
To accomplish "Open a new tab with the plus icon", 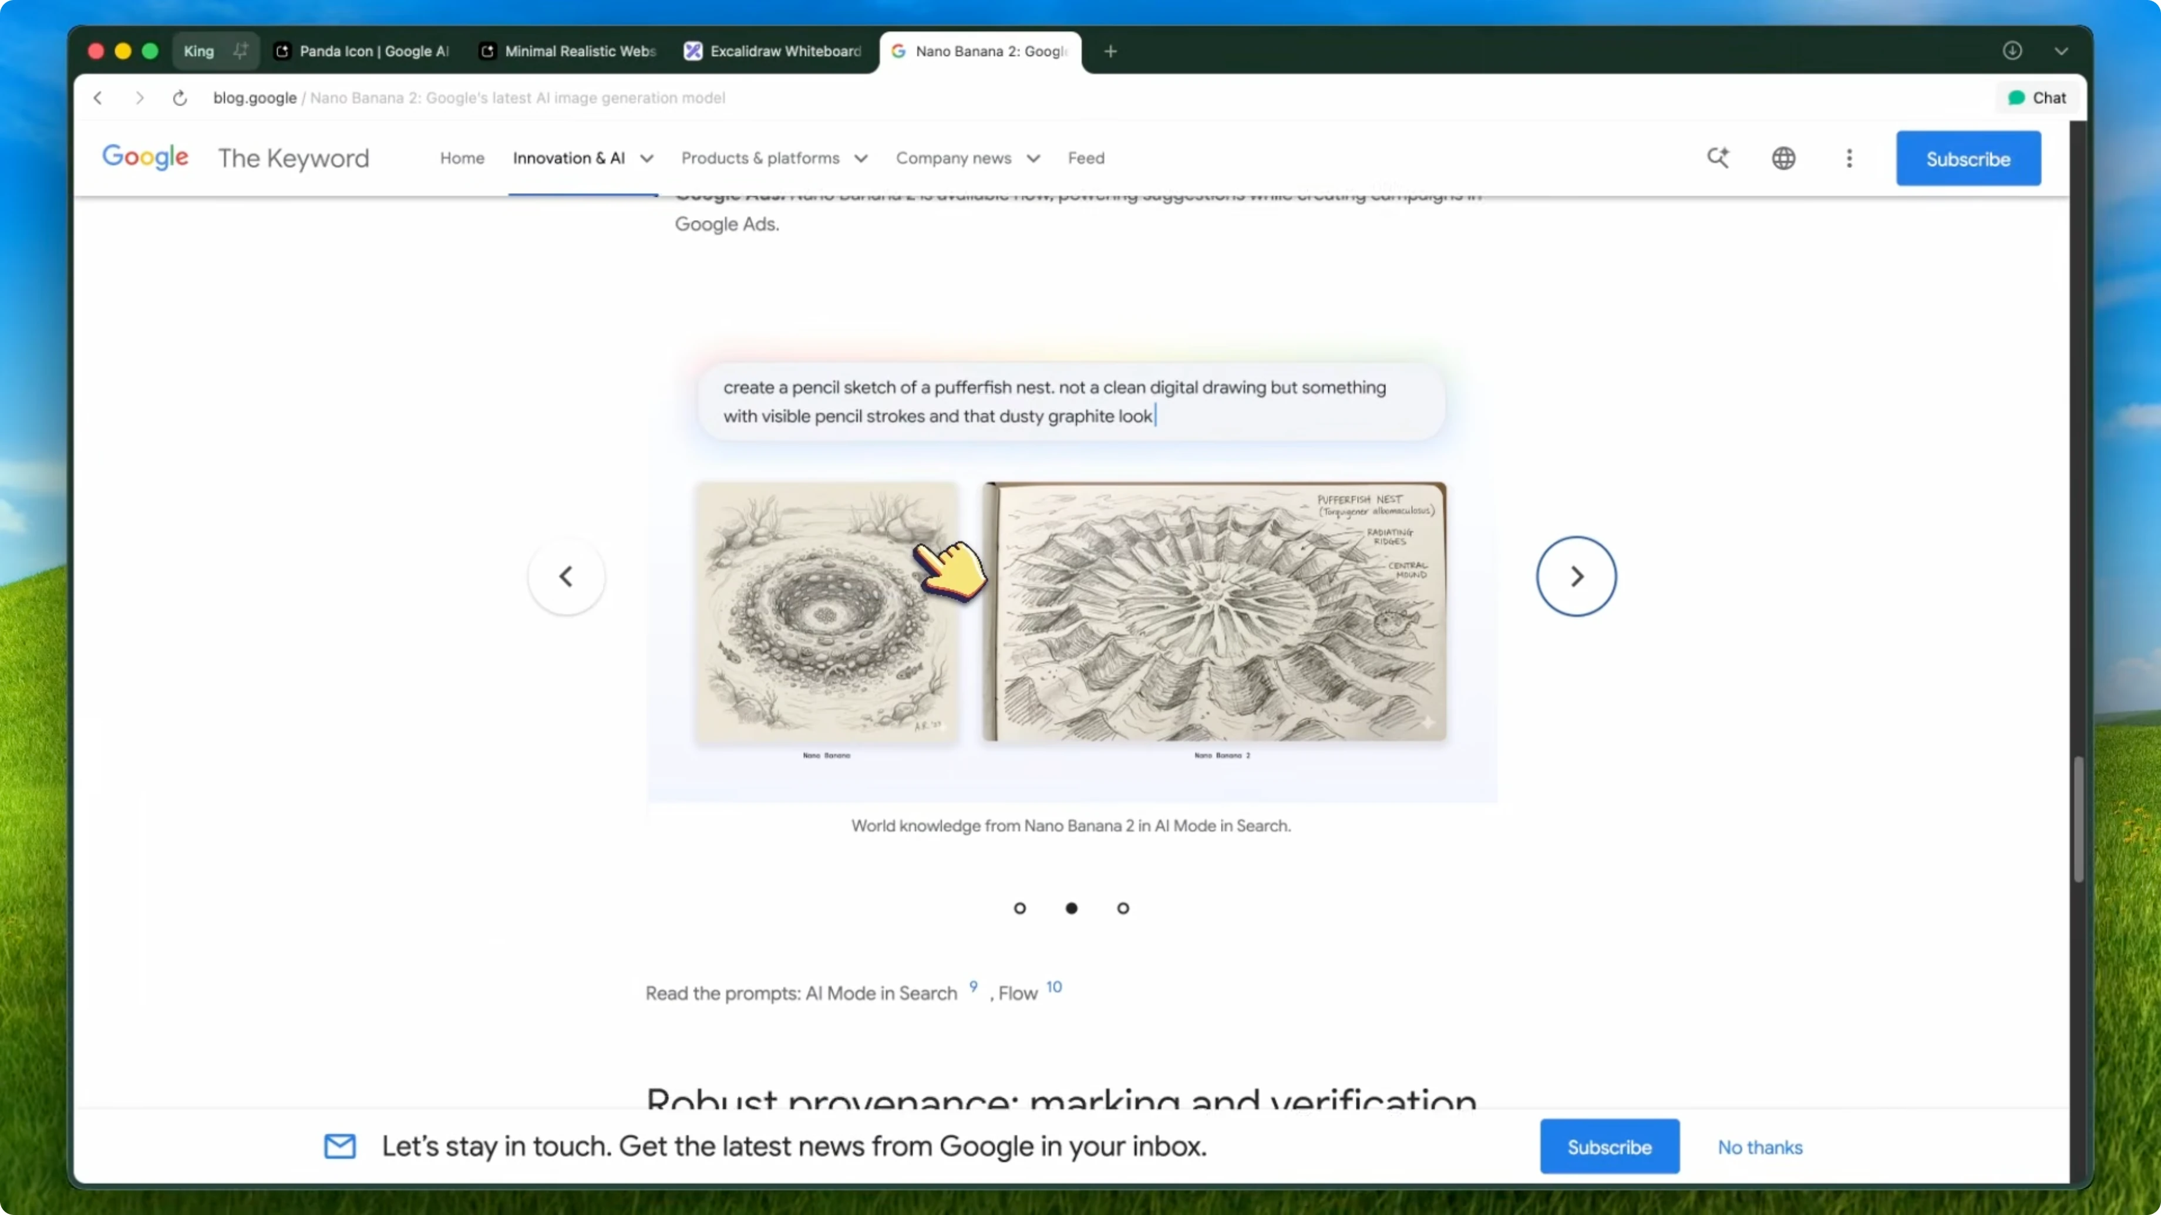I will (1110, 51).
